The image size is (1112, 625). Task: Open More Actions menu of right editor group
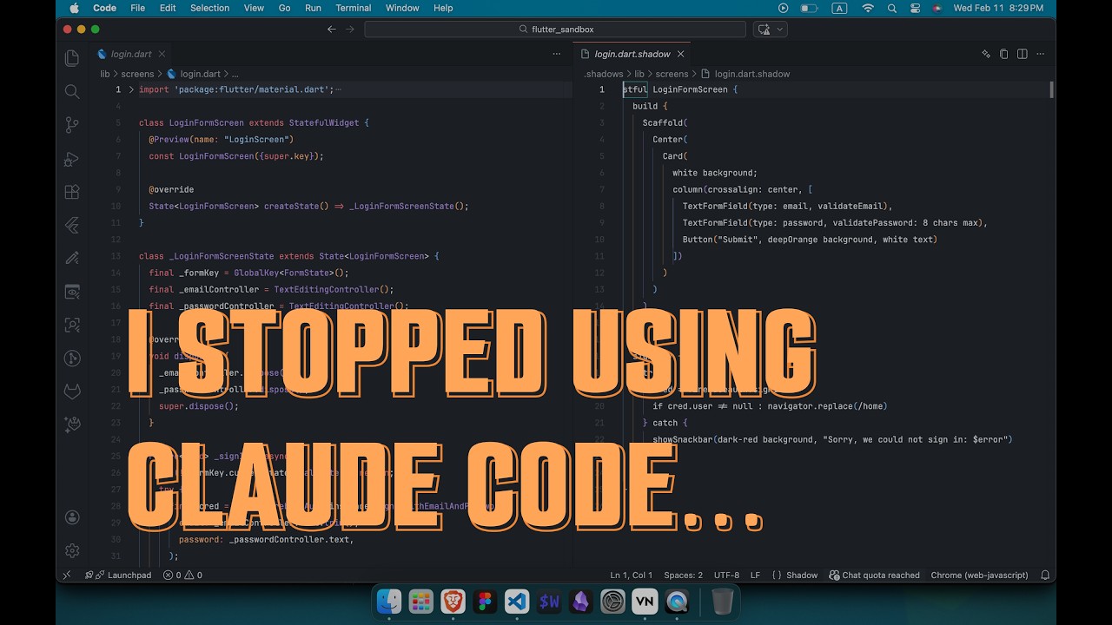click(1041, 54)
